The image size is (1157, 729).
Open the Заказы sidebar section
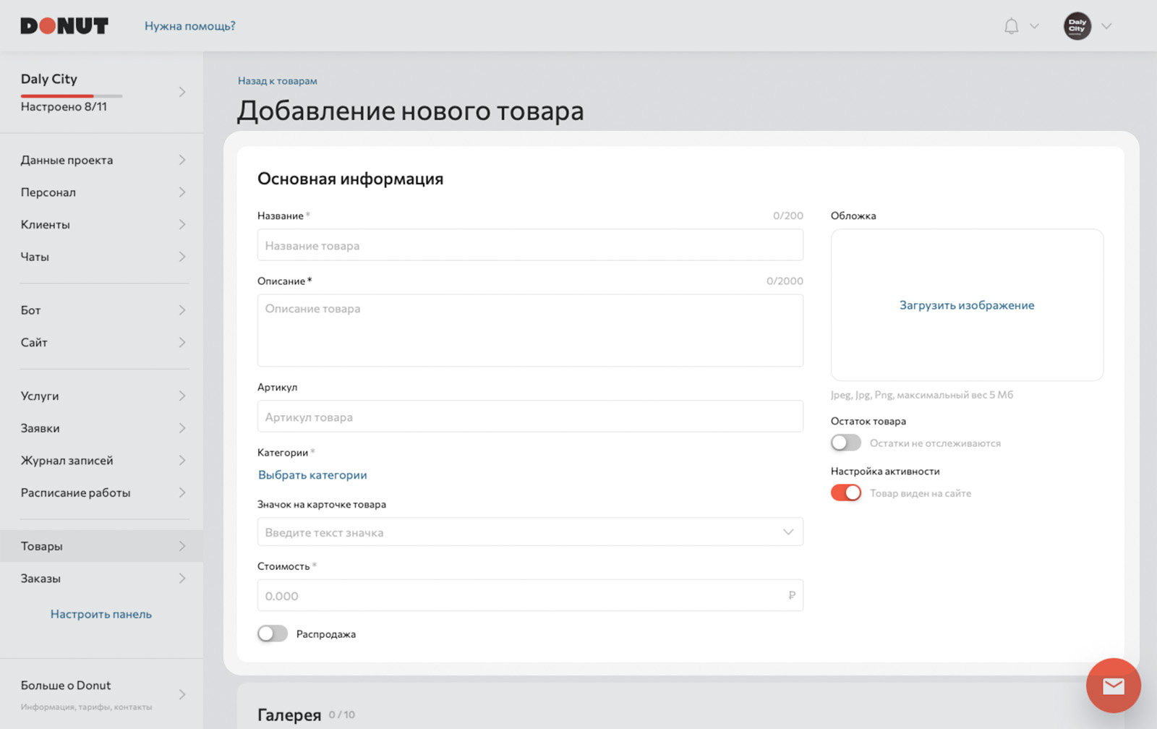pyautogui.click(x=102, y=578)
